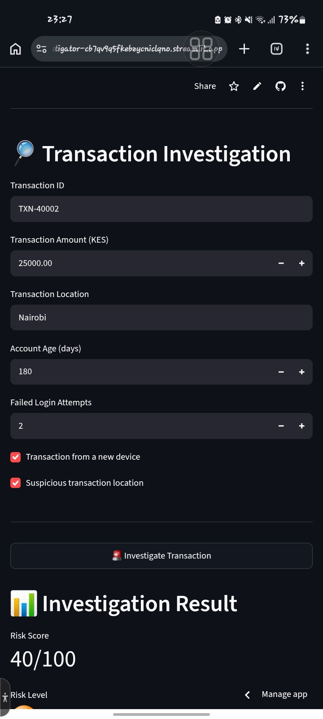The width and height of the screenshot is (323, 719).
Task: Decrease Failed Login Attempts with minus
Action: click(281, 426)
